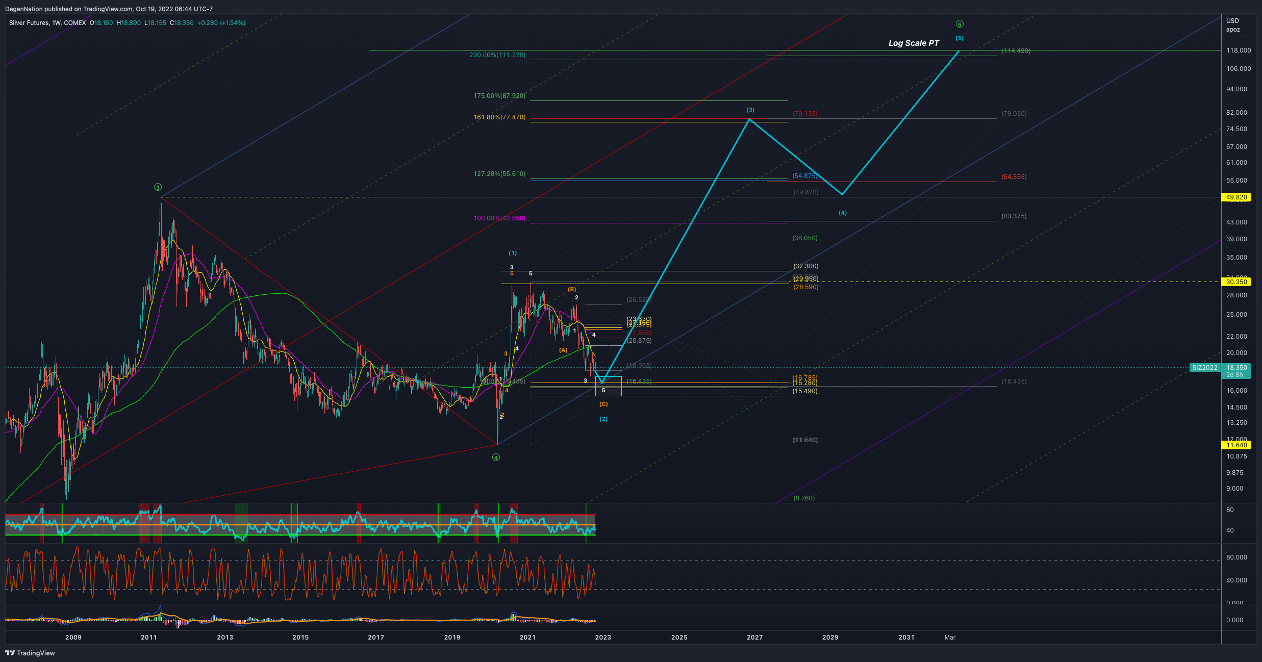This screenshot has width=1262, height=662.
Task: Click the cyan '(1)' wave label
Action: (513, 253)
